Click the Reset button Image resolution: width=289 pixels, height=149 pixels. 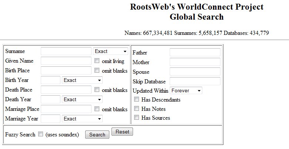[x=122, y=132]
